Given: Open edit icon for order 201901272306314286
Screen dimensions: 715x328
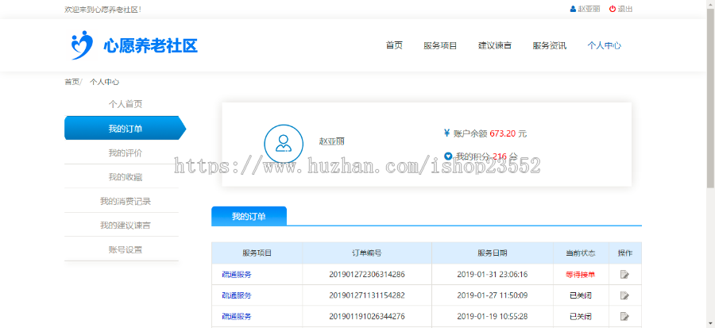Looking at the screenshot, I should [624, 275].
